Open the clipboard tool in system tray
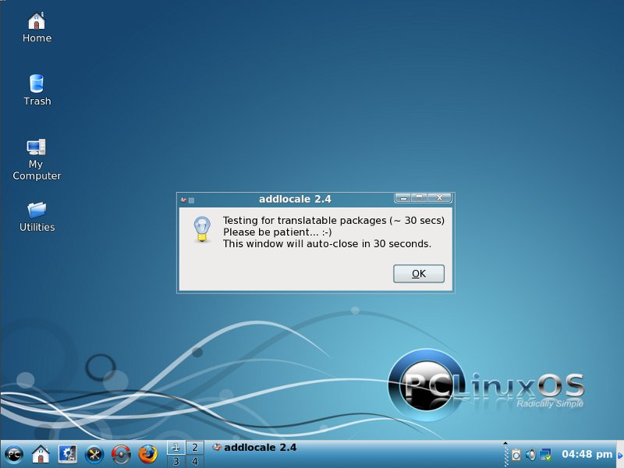Screen dimensions: 624x468 [x=516, y=455]
